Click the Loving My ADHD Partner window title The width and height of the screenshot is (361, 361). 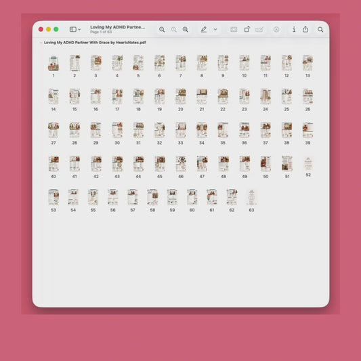[117, 27]
